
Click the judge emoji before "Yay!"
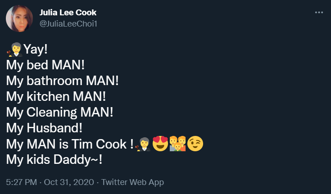[14, 49]
